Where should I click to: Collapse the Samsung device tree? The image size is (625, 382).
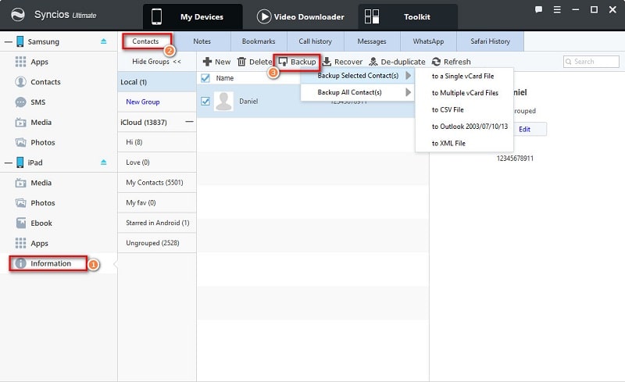coord(8,41)
